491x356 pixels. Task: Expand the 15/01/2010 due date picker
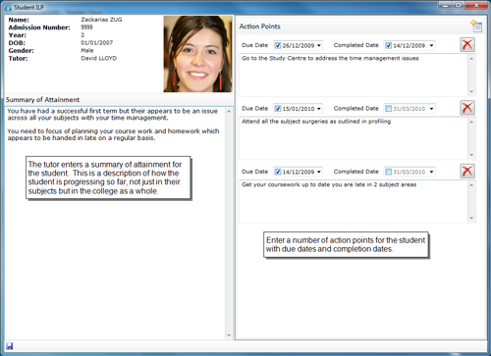pos(319,109)
